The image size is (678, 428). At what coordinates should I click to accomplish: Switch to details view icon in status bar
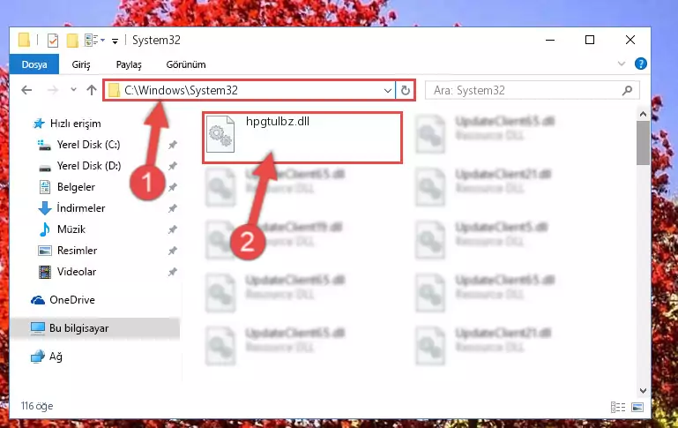[x=618, y=407]
